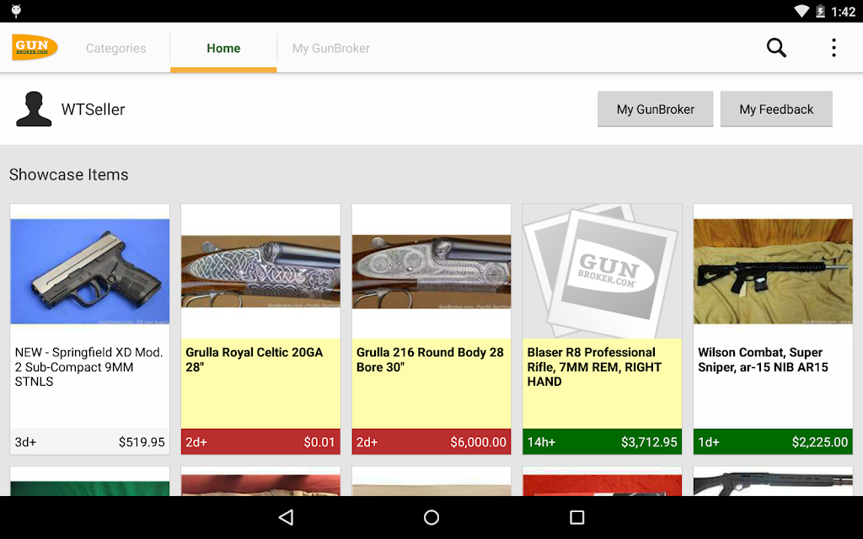Tap the 1d+ time remaining label
The width and height of the screenshot is (863, 539).
(x=708, y=442)
